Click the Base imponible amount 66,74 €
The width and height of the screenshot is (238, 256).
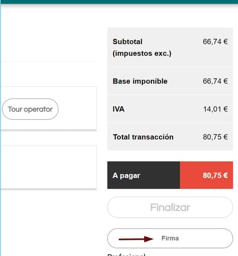coord(215,81)
